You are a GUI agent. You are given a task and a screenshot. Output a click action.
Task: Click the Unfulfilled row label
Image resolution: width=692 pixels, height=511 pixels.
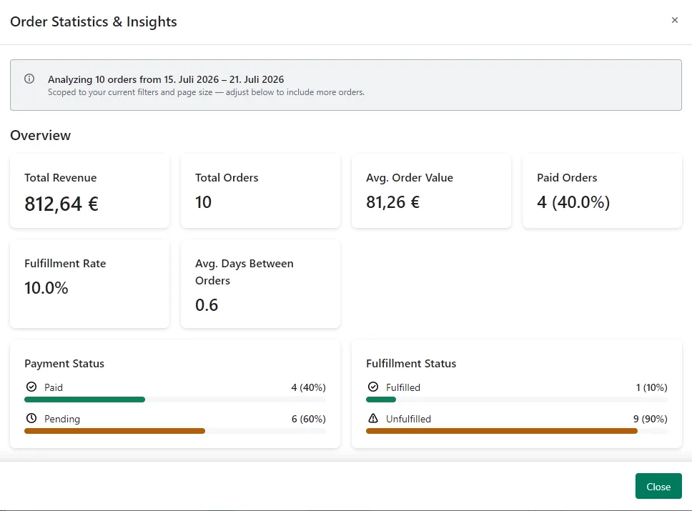coord(408,419)
